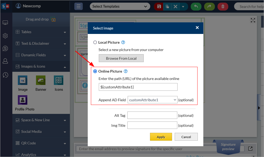Image resolution: width=264 pixels, height=157 pixels.
Task: Click the Apply button
Action: click(161, 137)
